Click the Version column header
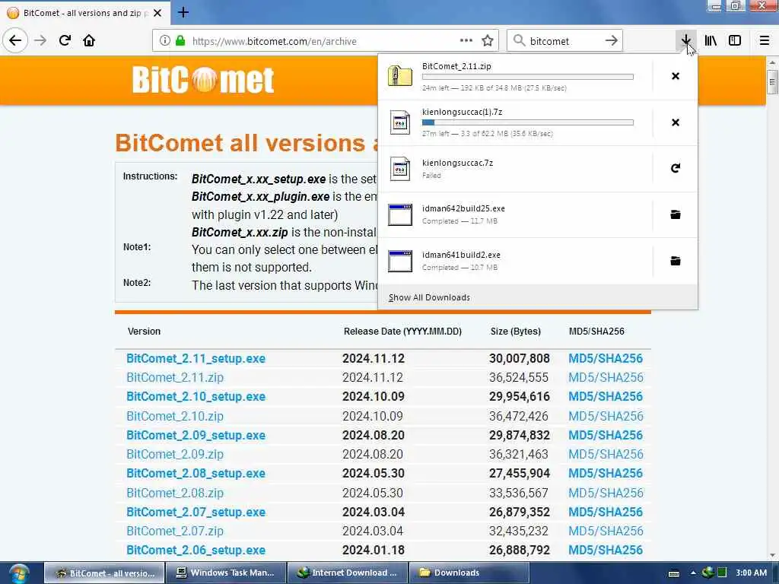Screen dimensions: 779x584 click(144, 332)
